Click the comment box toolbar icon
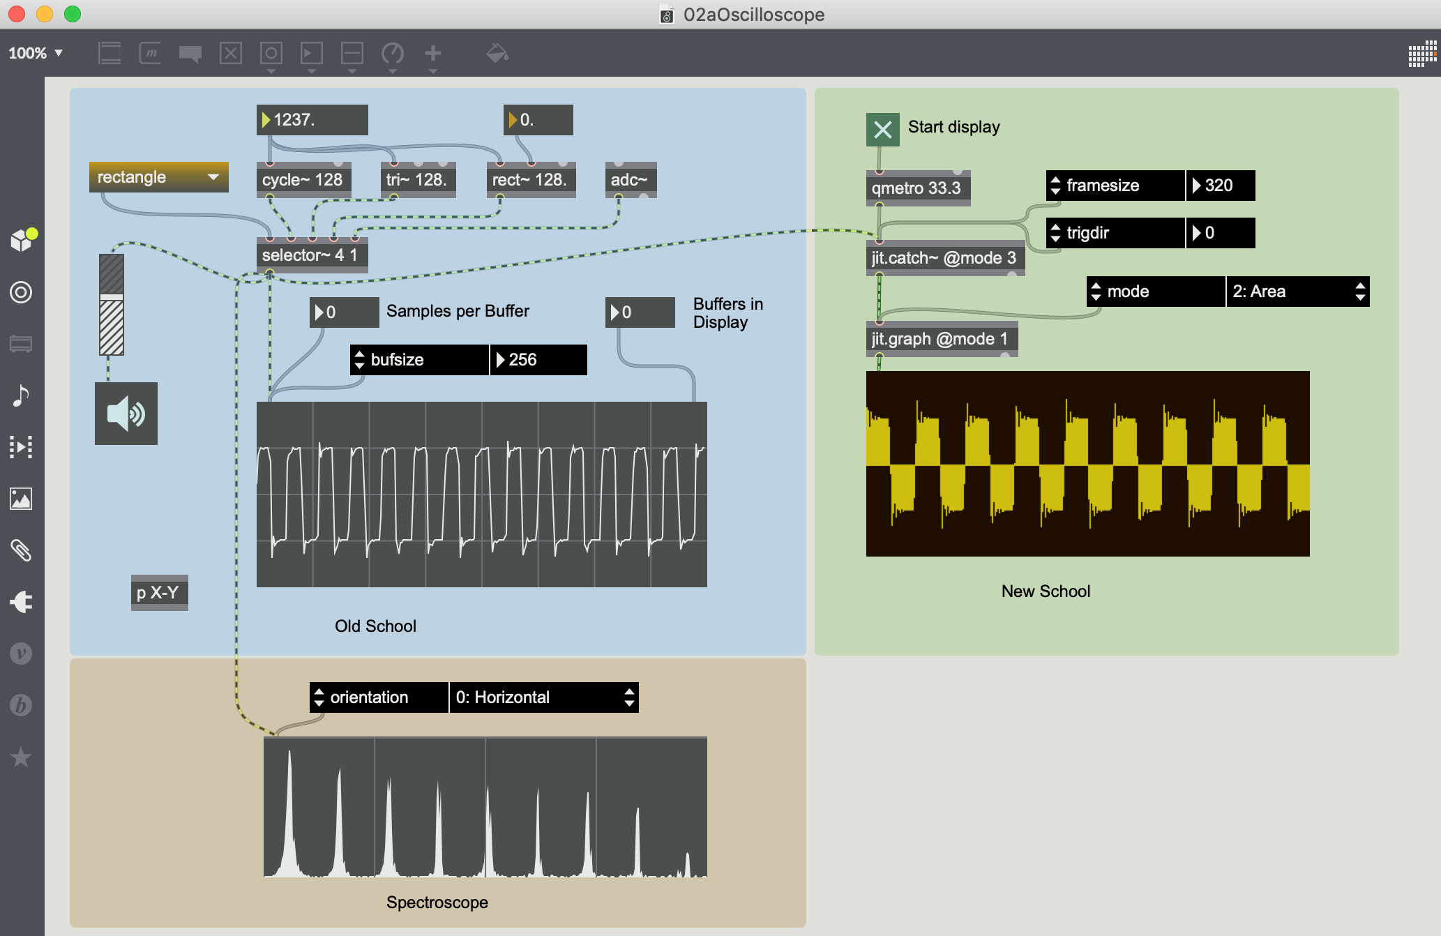Screen dimensions: 1441x936 190,53
